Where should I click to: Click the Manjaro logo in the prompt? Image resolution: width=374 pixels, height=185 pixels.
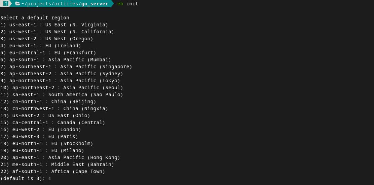[x=6, y=4]
